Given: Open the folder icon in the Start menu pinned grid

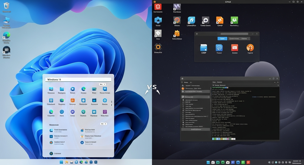Looking at the screenshot, I should 62,89.
